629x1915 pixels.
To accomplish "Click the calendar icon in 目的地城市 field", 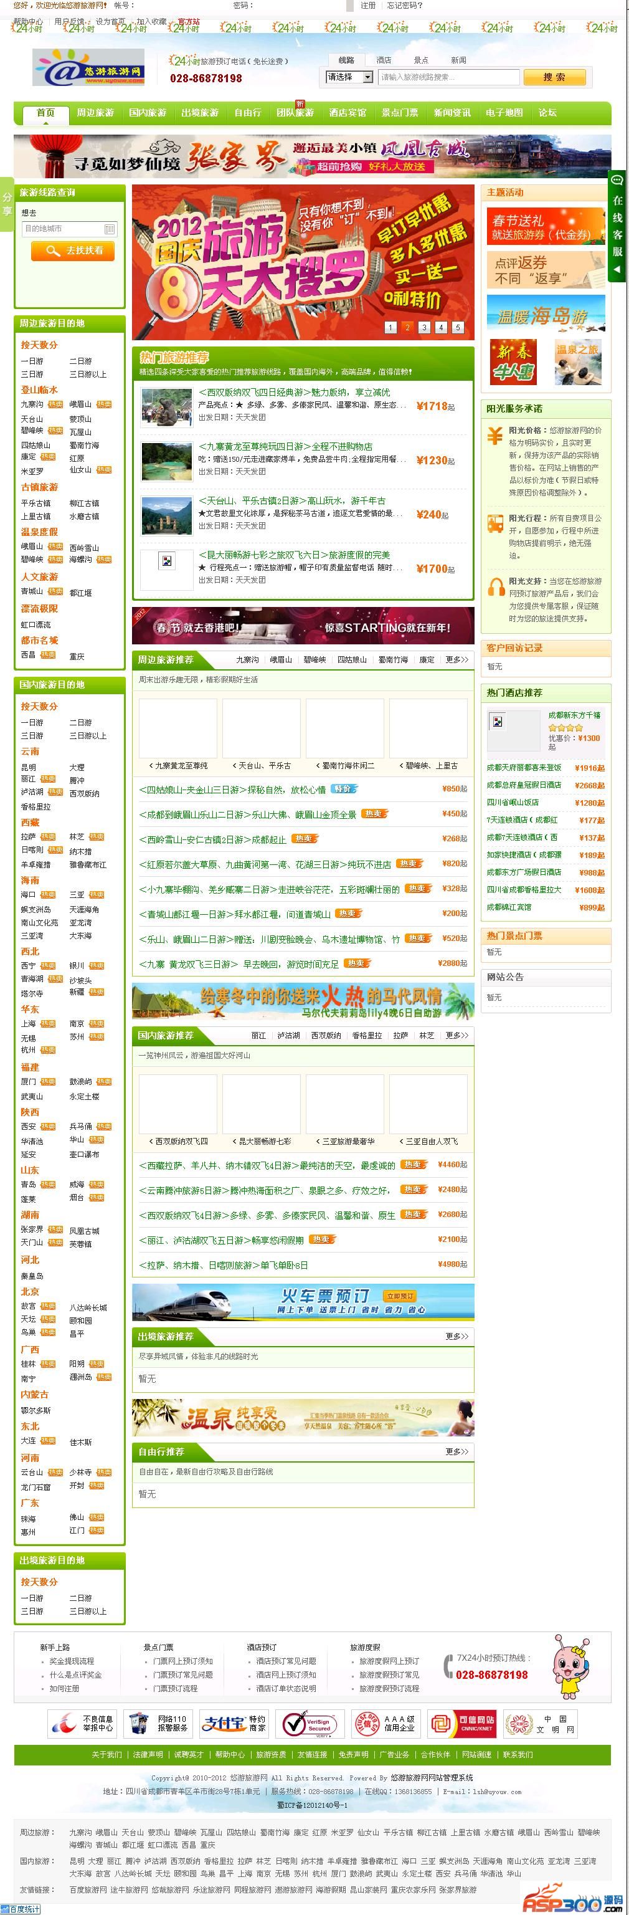I will pyautogui.click(x=109, y=229).
